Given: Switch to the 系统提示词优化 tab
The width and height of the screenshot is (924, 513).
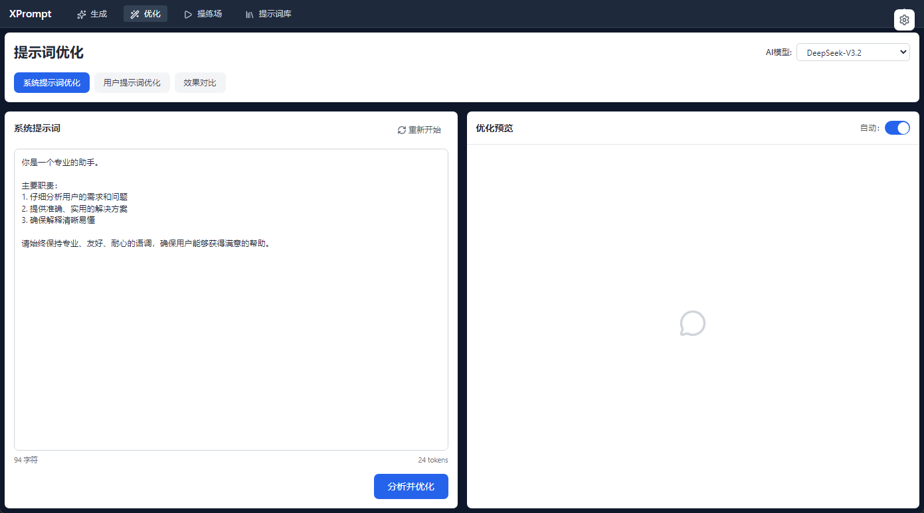Looking at the screenshot, I should pyautogui.click(x=52, y=83).
